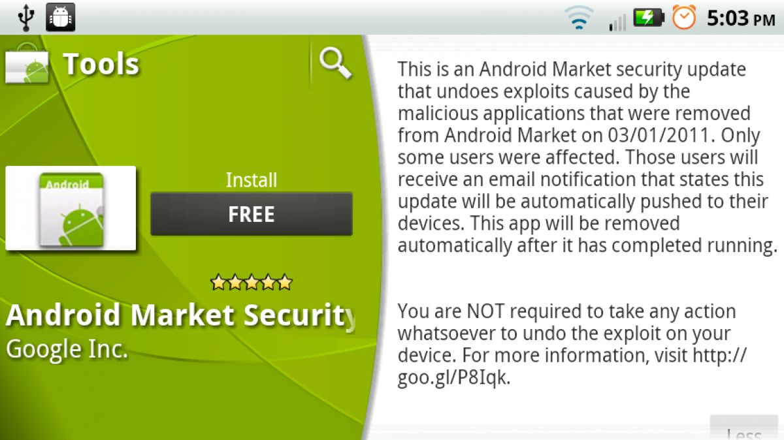The image size is (784, 440).
Task: Tap the USB connection status icon
Action: (25, 17)
